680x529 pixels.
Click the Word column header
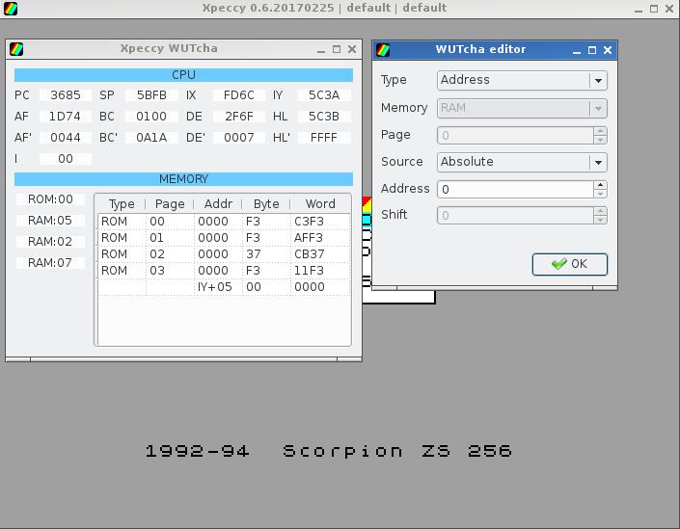(x=319, y=204)
